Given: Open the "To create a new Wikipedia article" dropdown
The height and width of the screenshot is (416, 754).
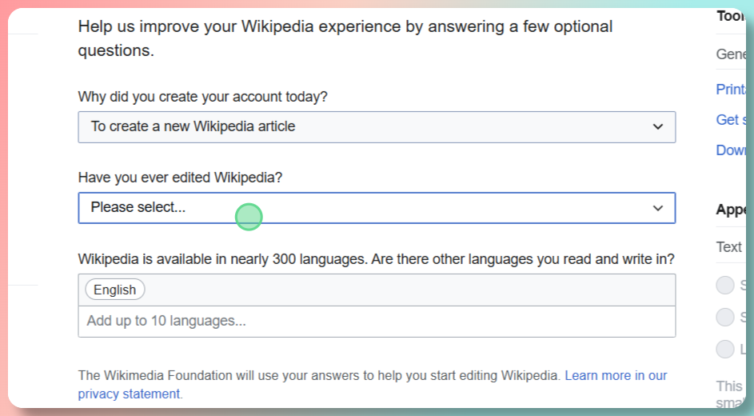Looking at the screenshot, I should [x=376, y=126].
